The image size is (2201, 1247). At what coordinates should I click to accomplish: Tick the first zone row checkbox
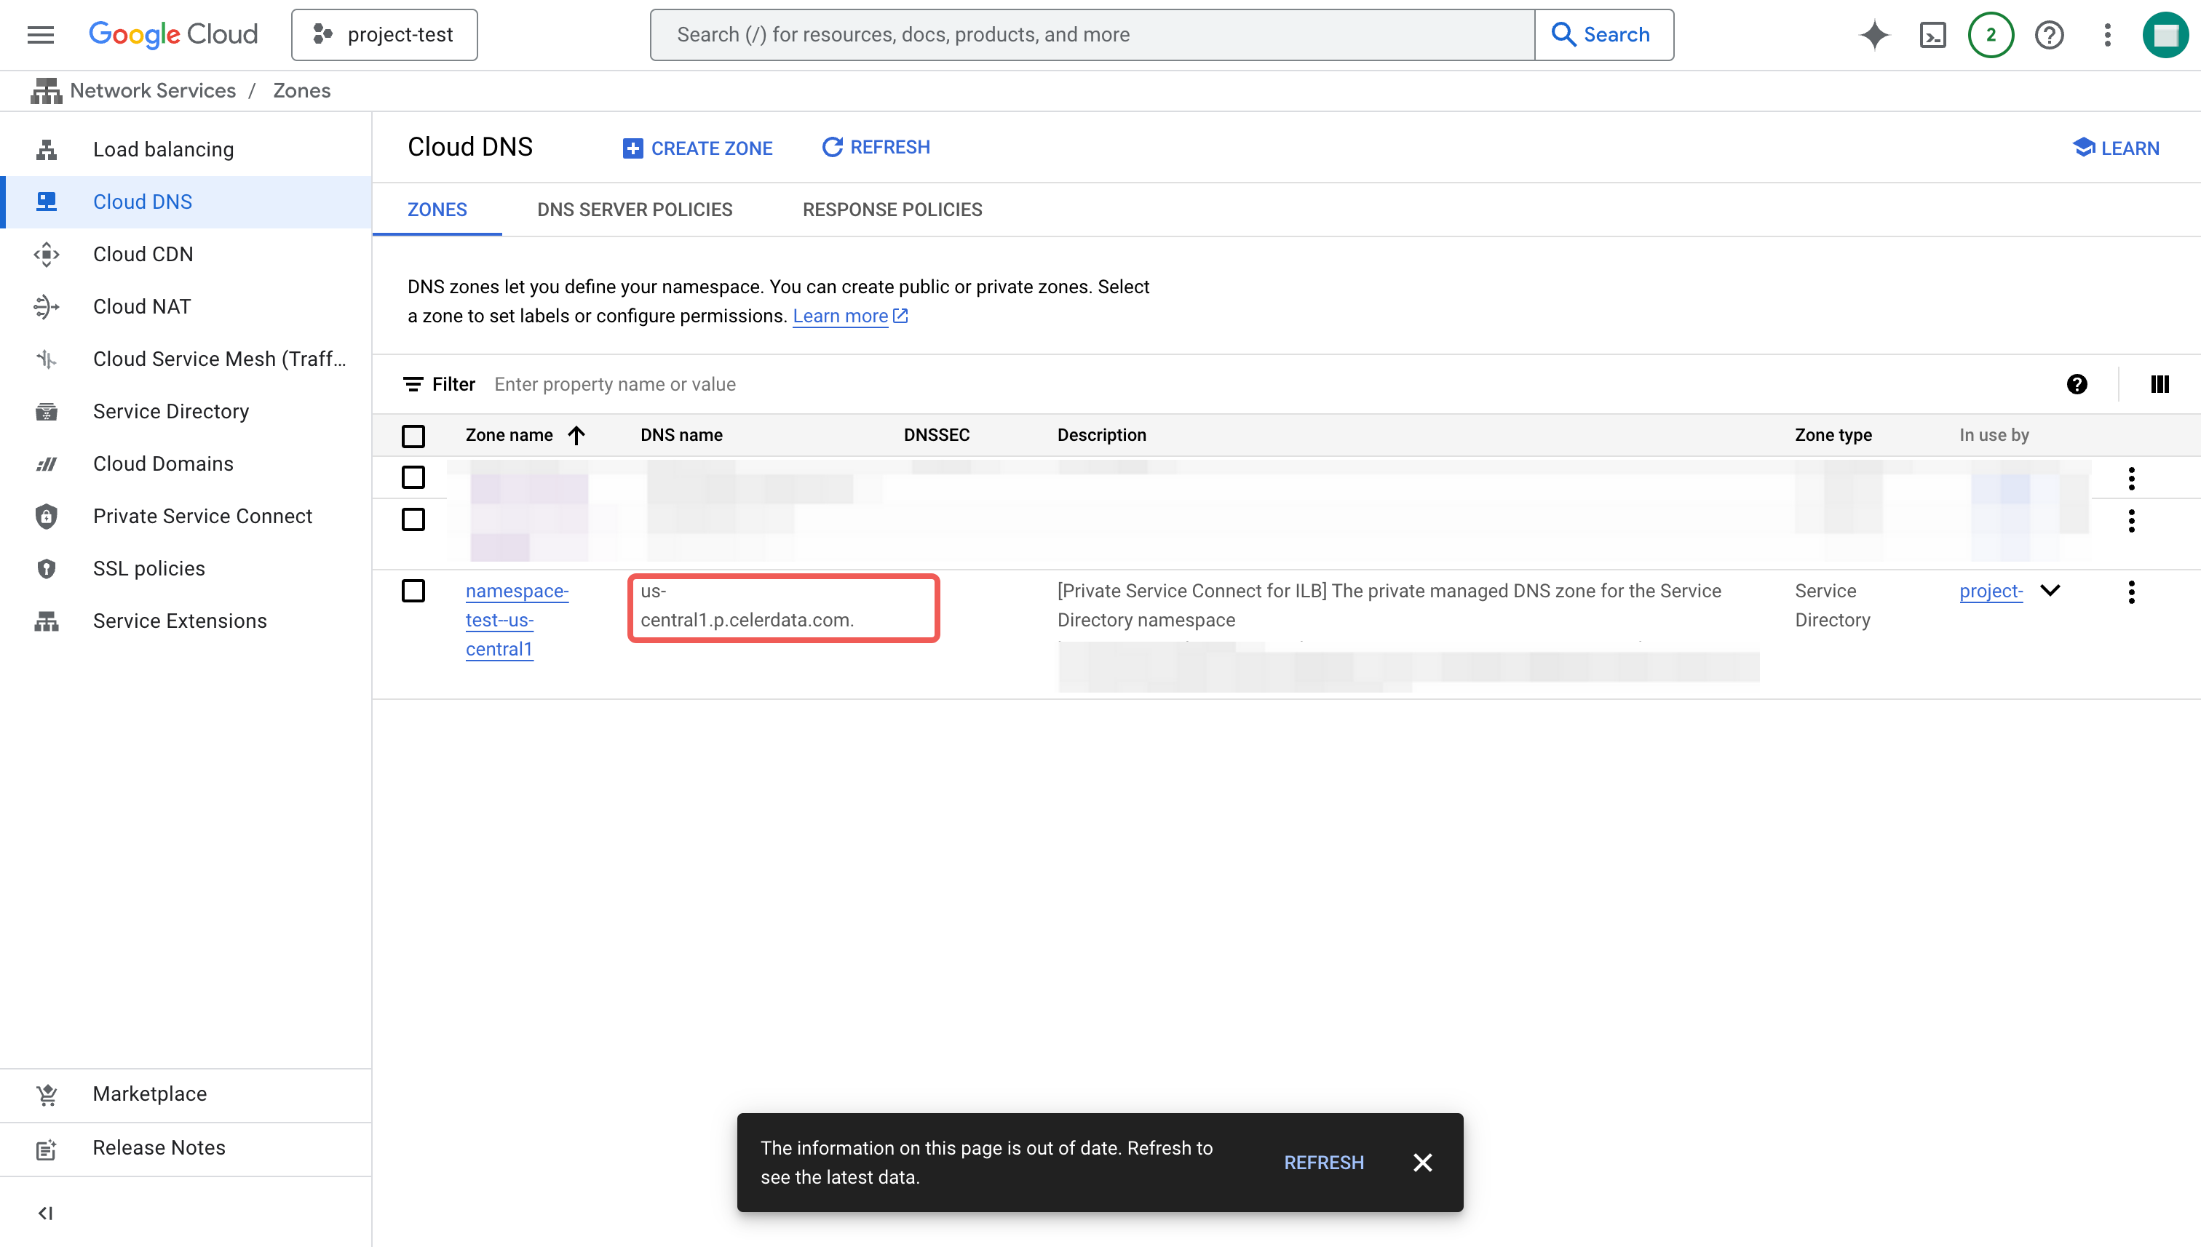[413, 477]
